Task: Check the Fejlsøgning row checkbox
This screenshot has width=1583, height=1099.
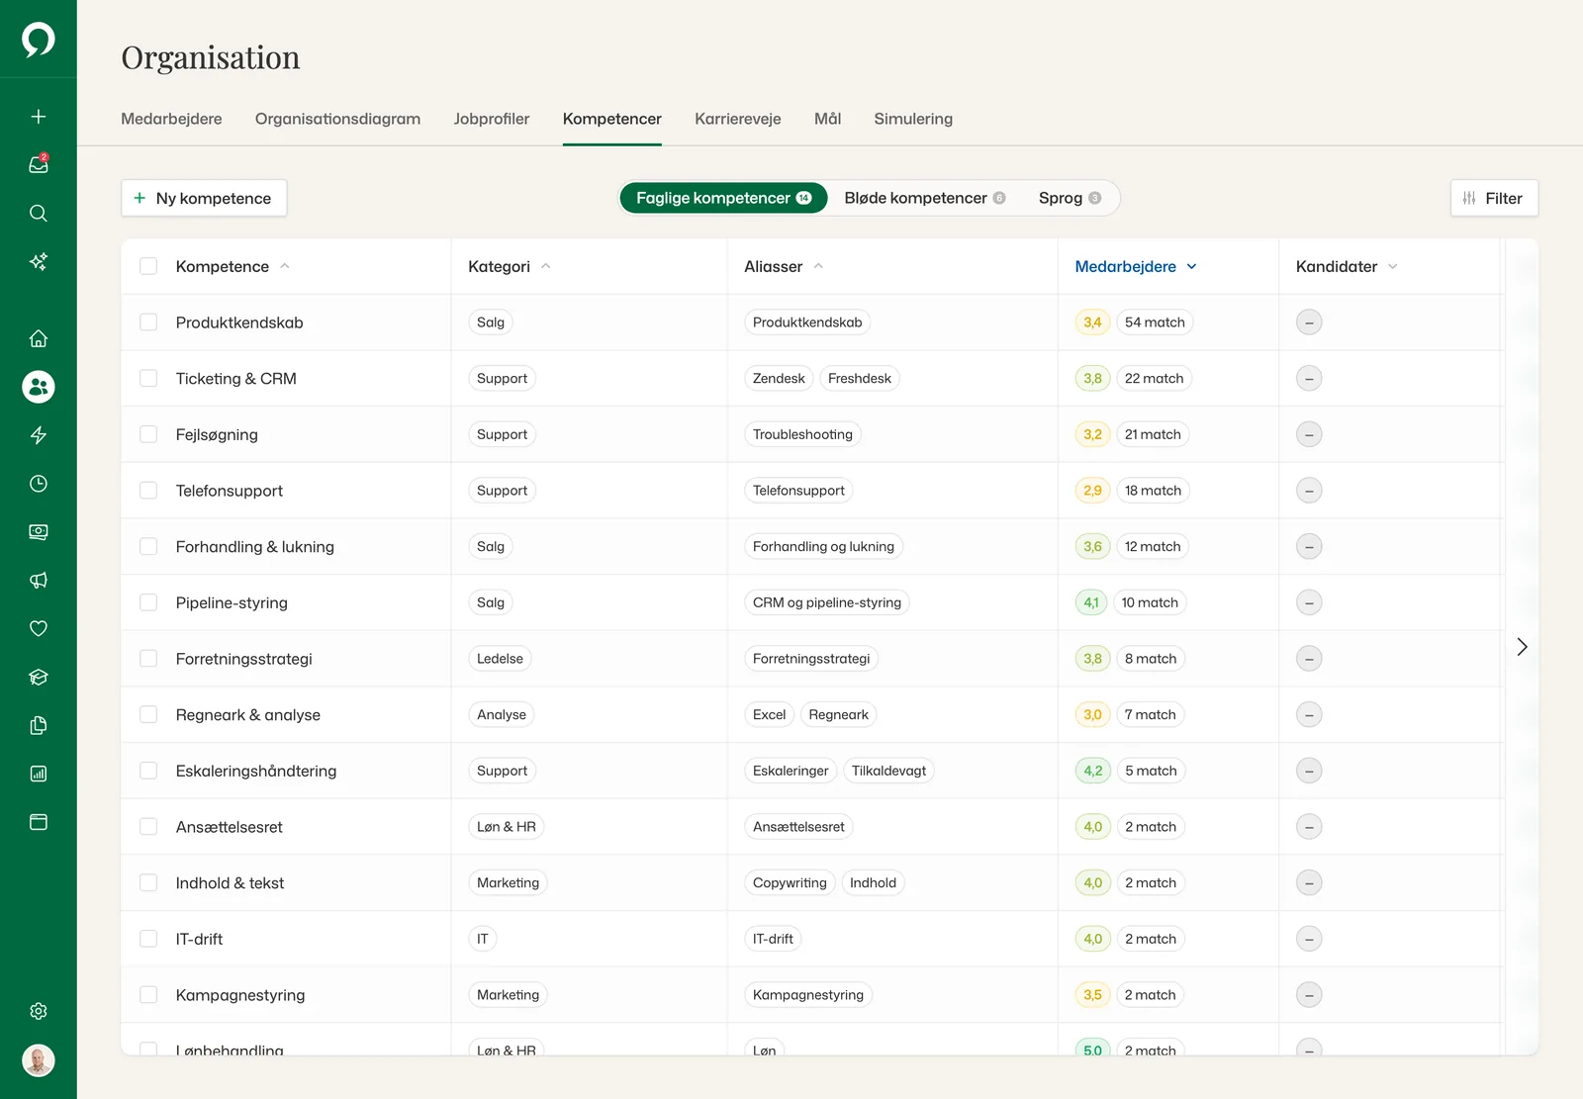Action: tap(148, 434)
